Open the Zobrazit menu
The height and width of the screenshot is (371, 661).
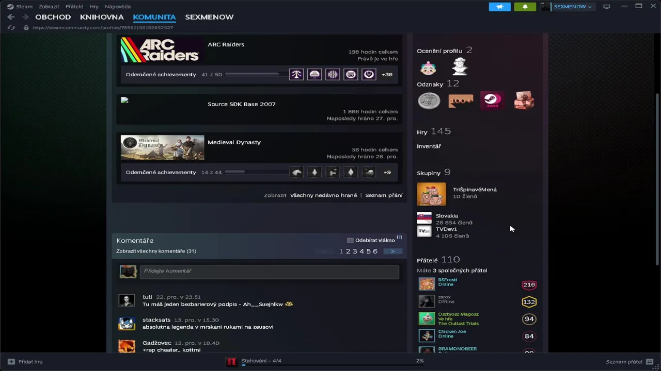(x=49, y=7)
